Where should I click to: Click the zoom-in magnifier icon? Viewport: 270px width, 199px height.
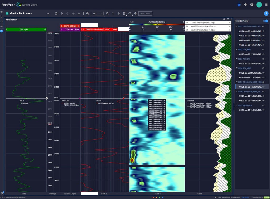point(87,13)
